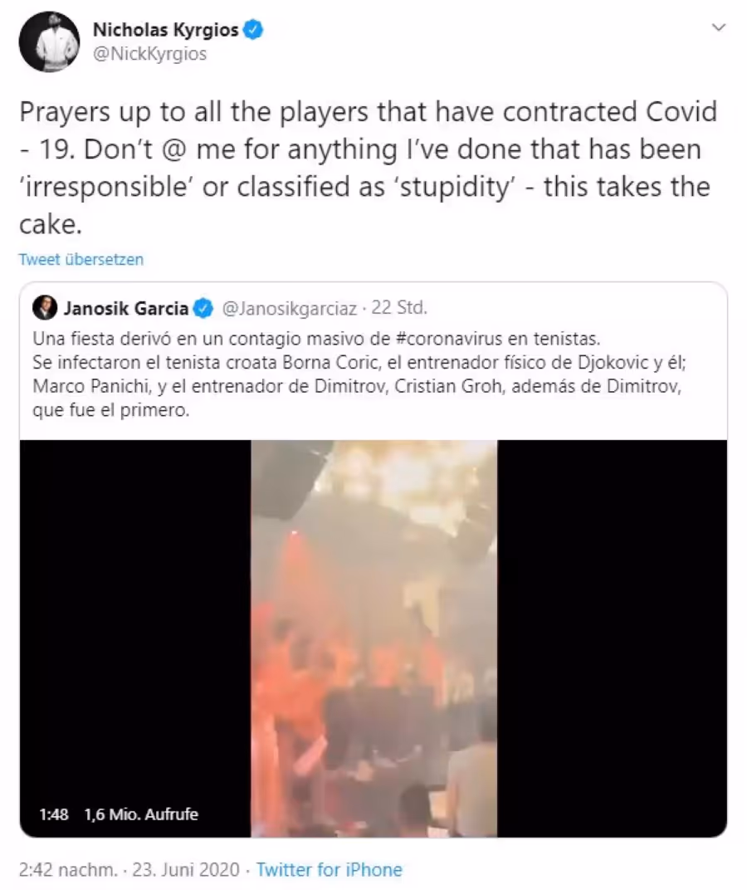This screenshot has width=747, height=890.
Task: Click the verified badge beside Nicholas Kyrgios
Action: click(253, 29)
